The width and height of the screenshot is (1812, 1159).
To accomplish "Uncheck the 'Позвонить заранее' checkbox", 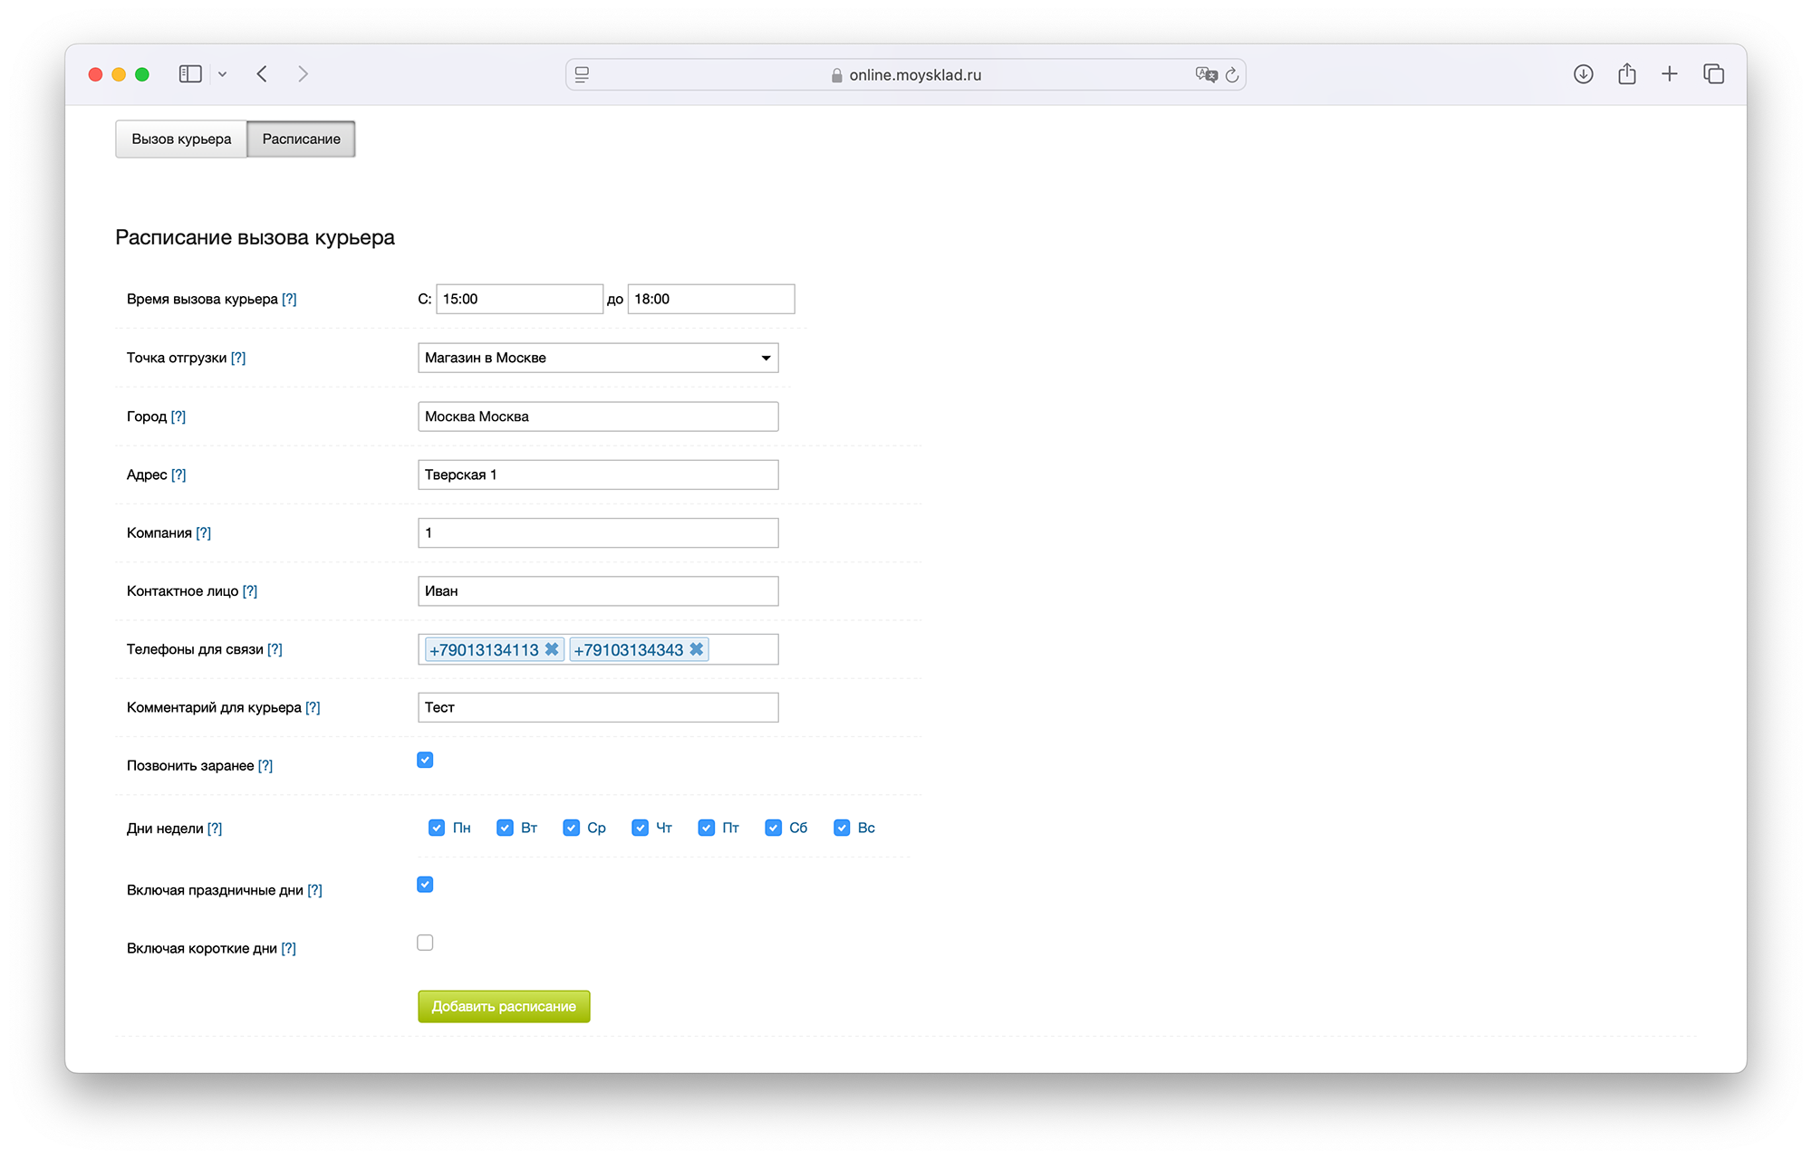I will (x=425, y=760).
